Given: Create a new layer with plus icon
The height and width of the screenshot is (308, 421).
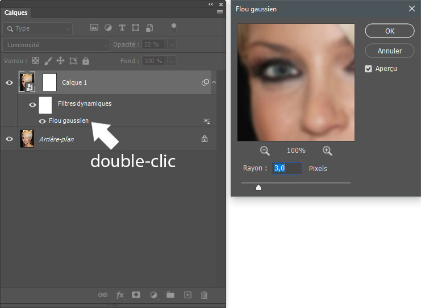Looking at the screenshot, I should pos(187,295).
